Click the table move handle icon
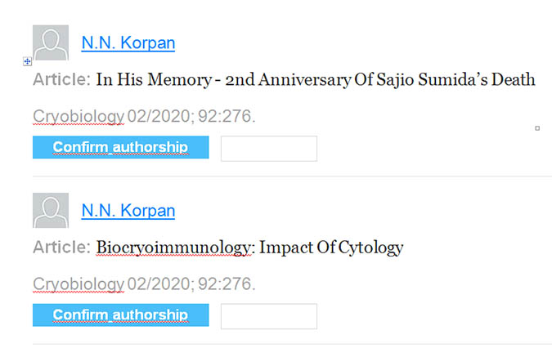Image resolution: width=552 pixels, height=357 pixels. click(28, 61)
